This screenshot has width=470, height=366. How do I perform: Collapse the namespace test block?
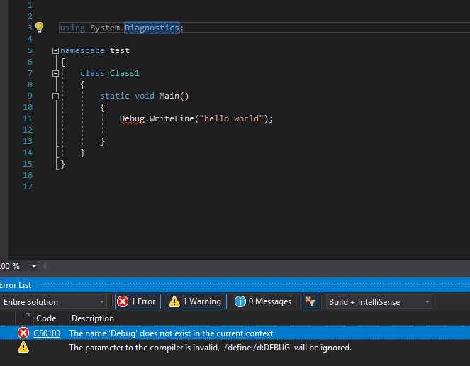55,50
